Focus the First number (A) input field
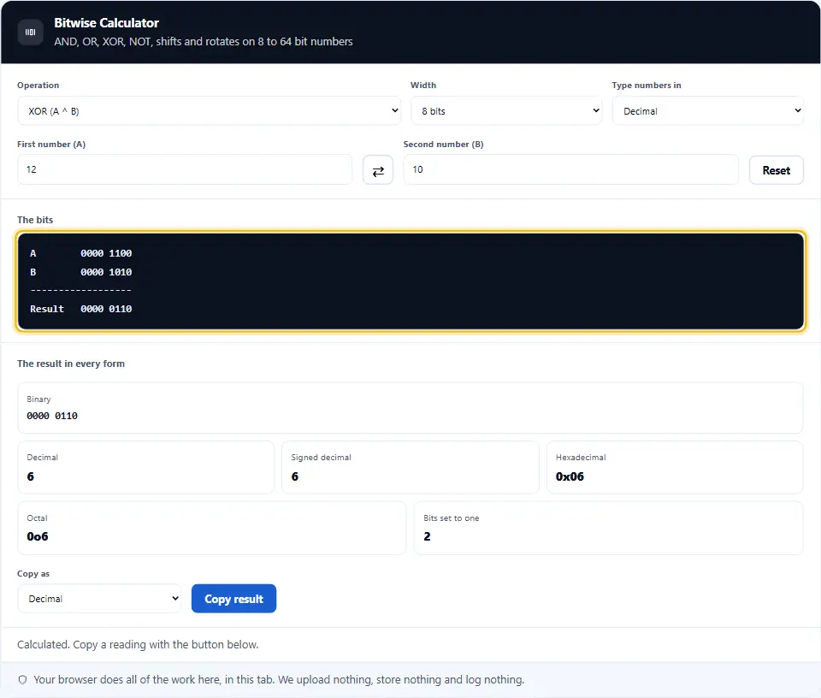This screenshot has height=698, width=821. [185, 169]
